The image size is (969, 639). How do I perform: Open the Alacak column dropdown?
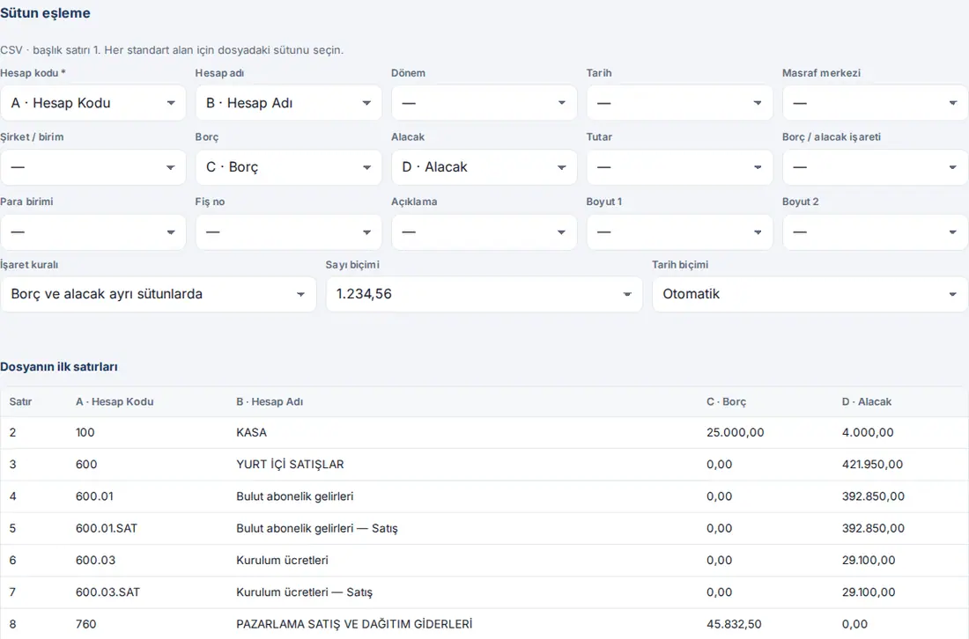tap(484, 167)
